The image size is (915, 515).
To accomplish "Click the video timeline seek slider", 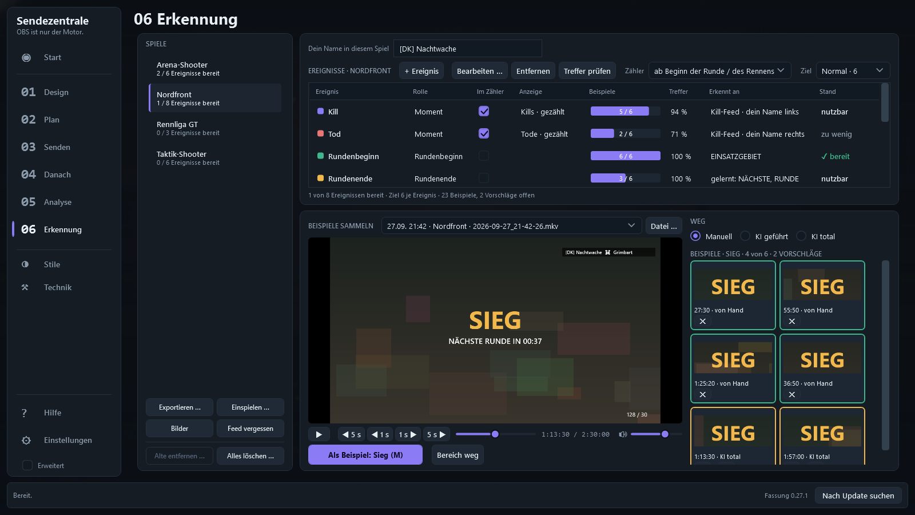I will coord(495,434).
